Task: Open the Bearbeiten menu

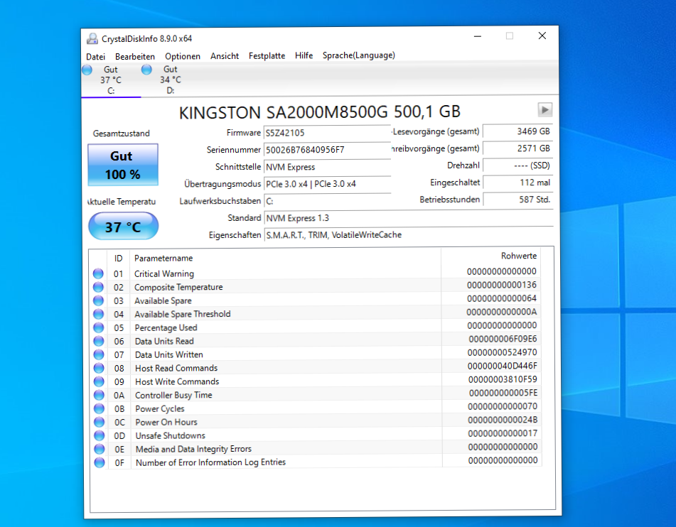Action: pyautogui.click(x=135, y=56)
